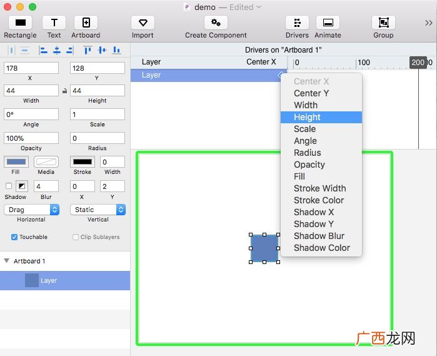Image resolution: width=437 pixels, height=356 pixels.
Task: Open the Import toolbar button
Action: (143, 23)
